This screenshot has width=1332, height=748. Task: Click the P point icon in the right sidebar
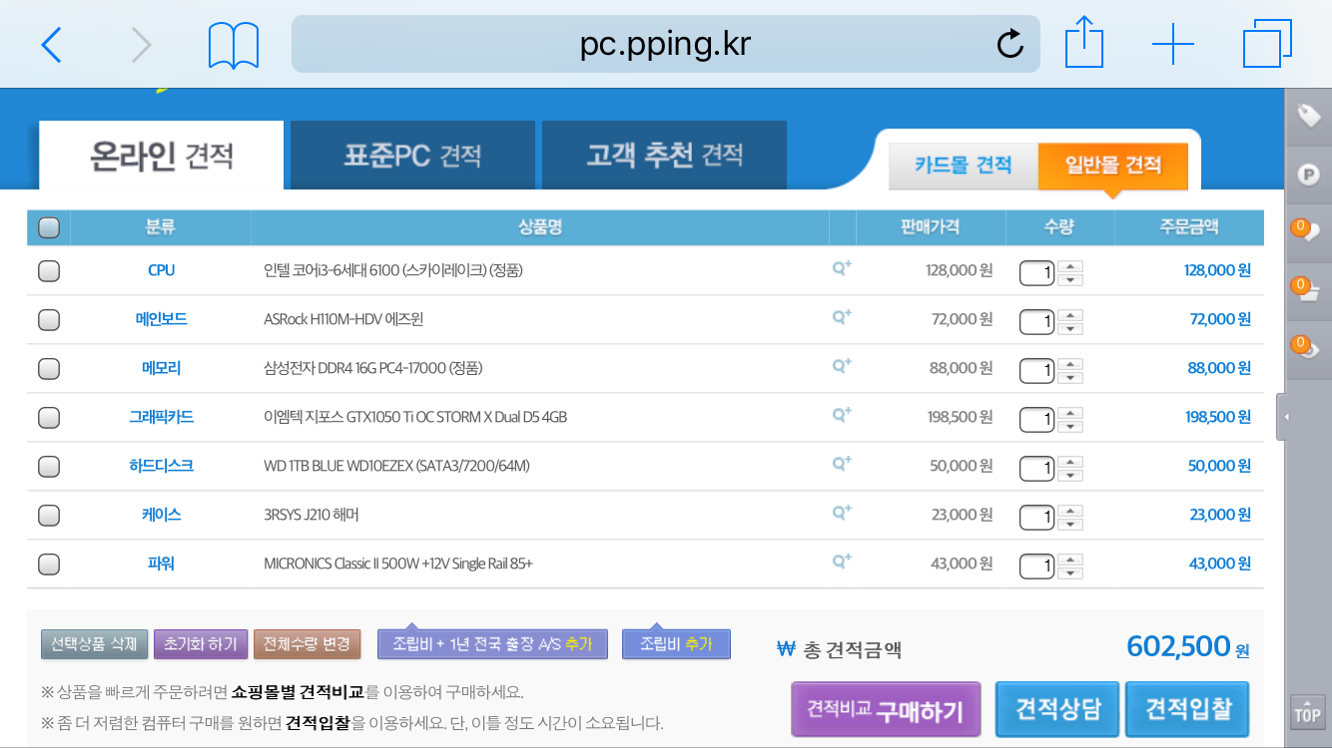pyautogui.click(x=1308, y=176)
